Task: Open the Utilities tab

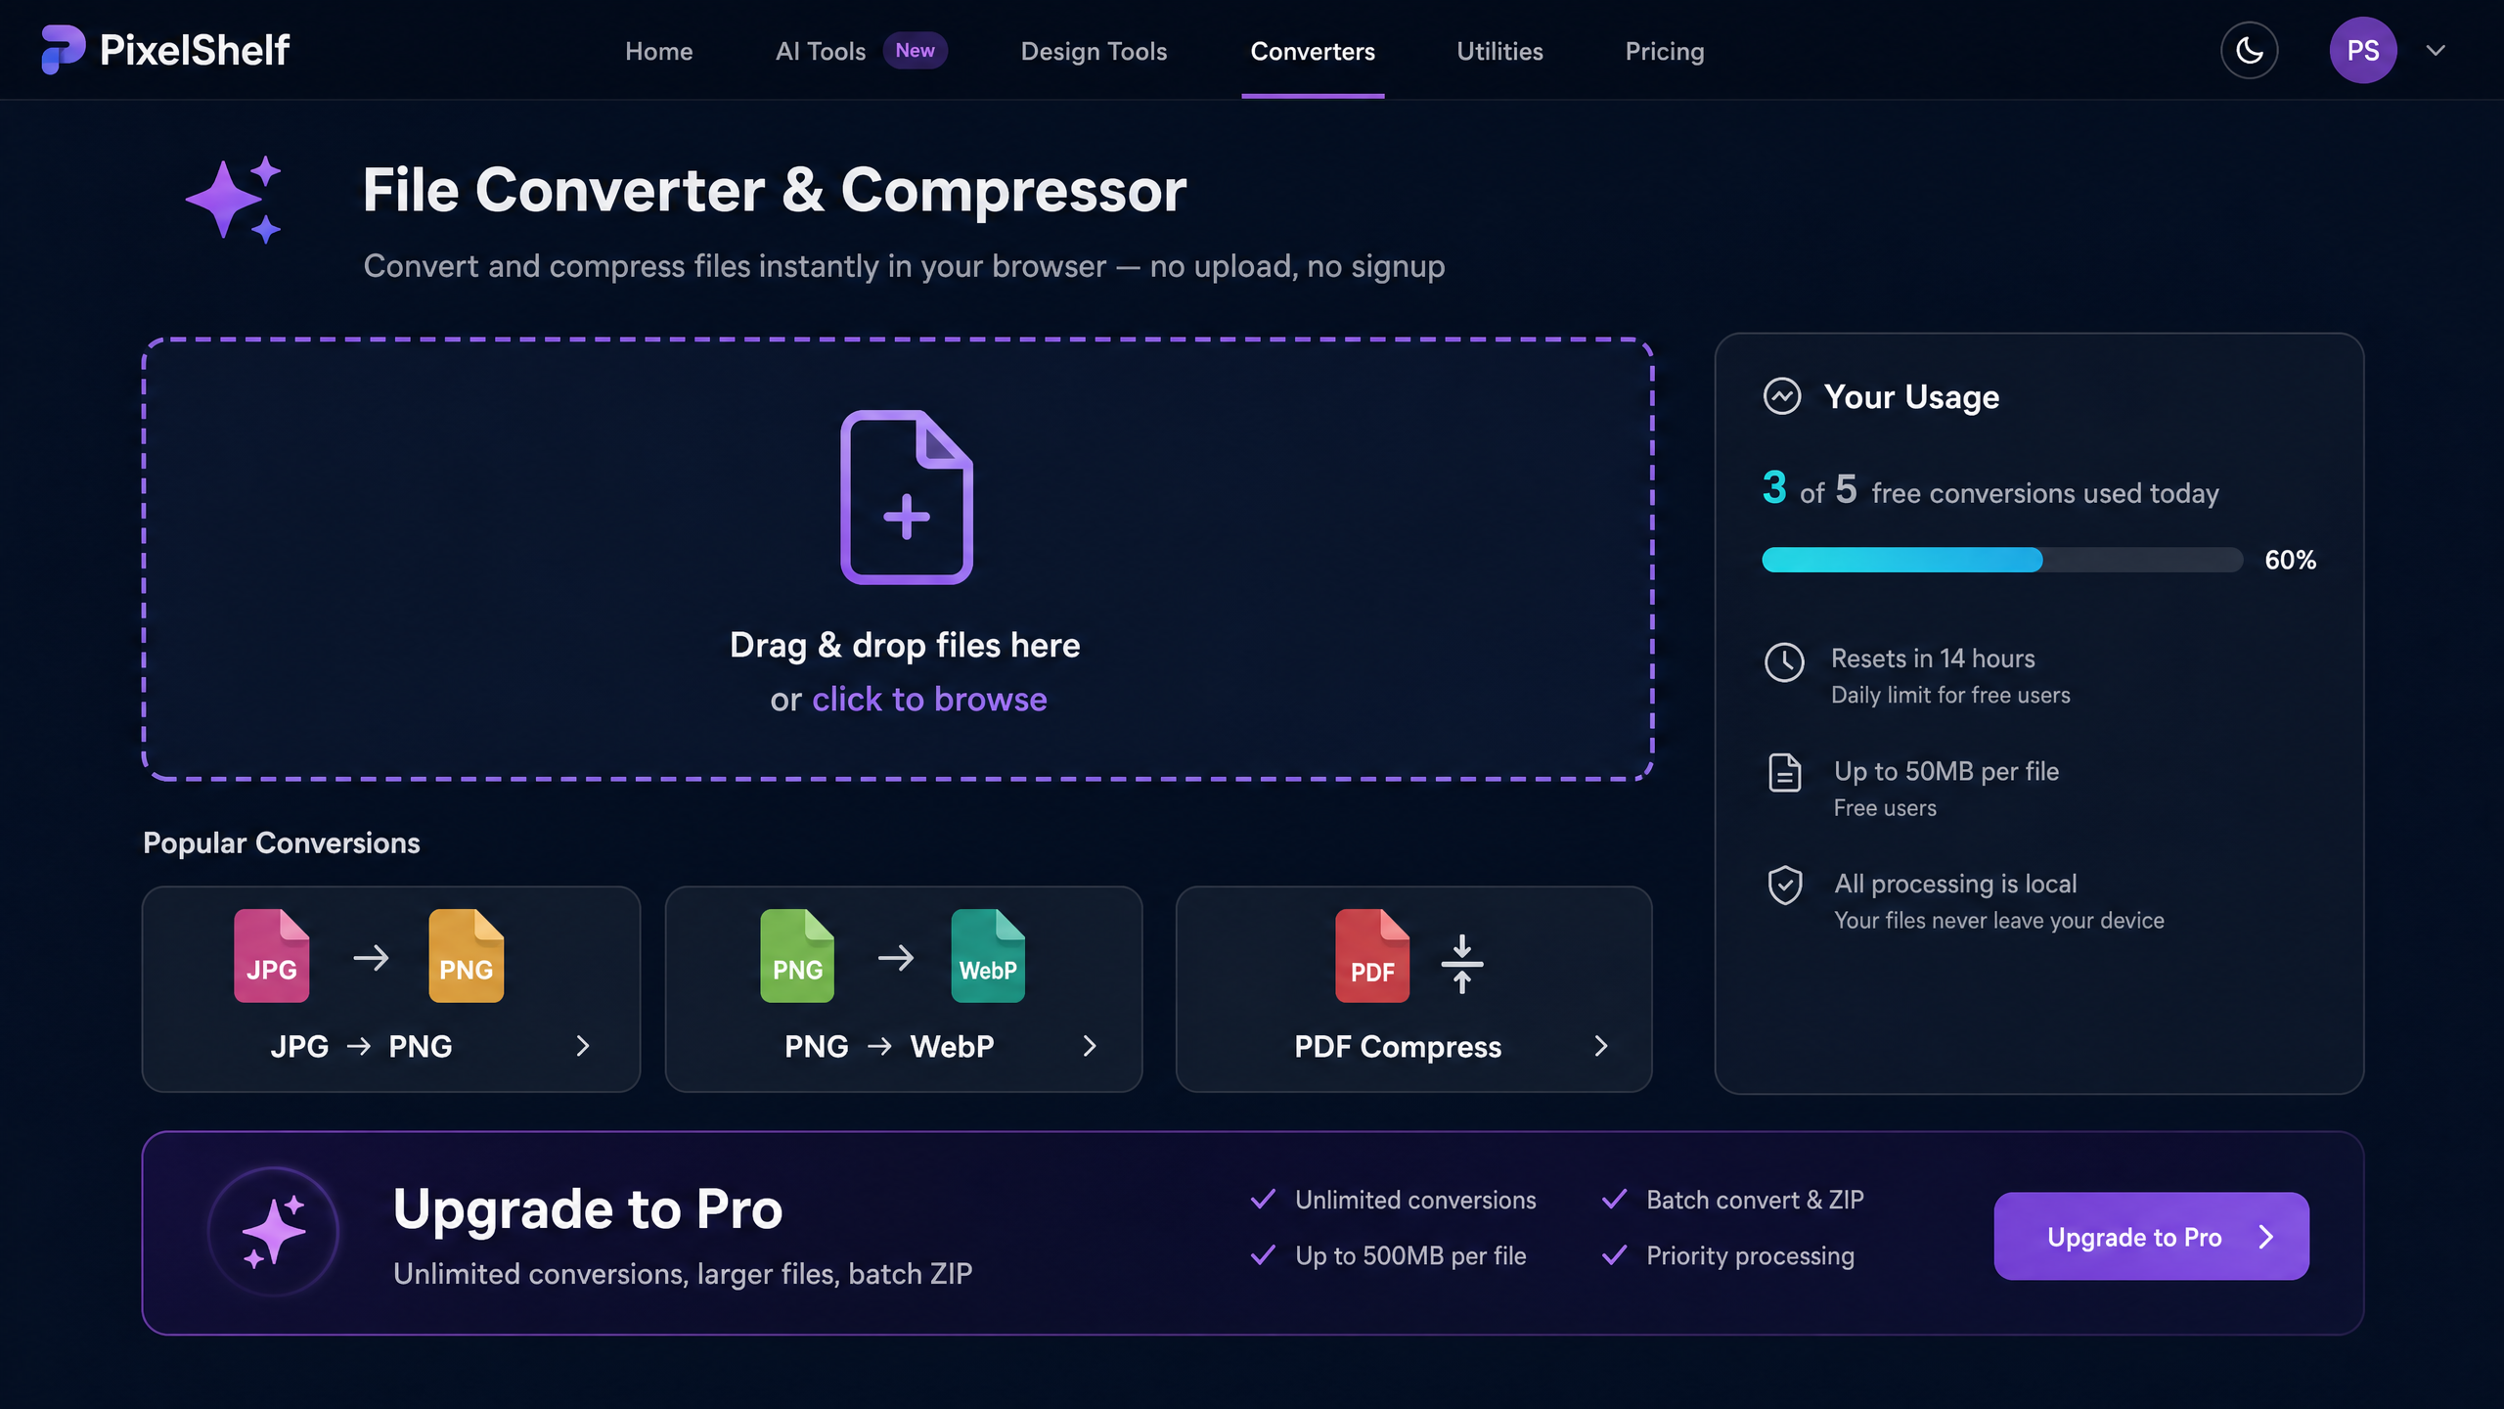Action: tap(1499, 51)
